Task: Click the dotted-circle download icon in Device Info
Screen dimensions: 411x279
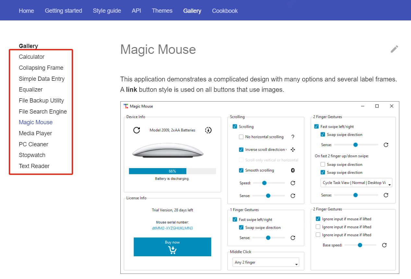Action: [208, 130]
